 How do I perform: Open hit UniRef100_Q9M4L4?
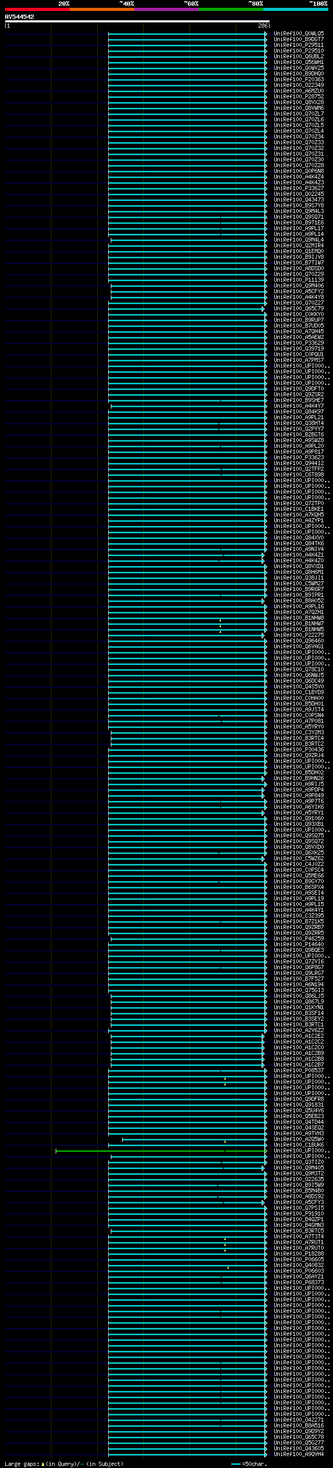[x=299, y=240]
